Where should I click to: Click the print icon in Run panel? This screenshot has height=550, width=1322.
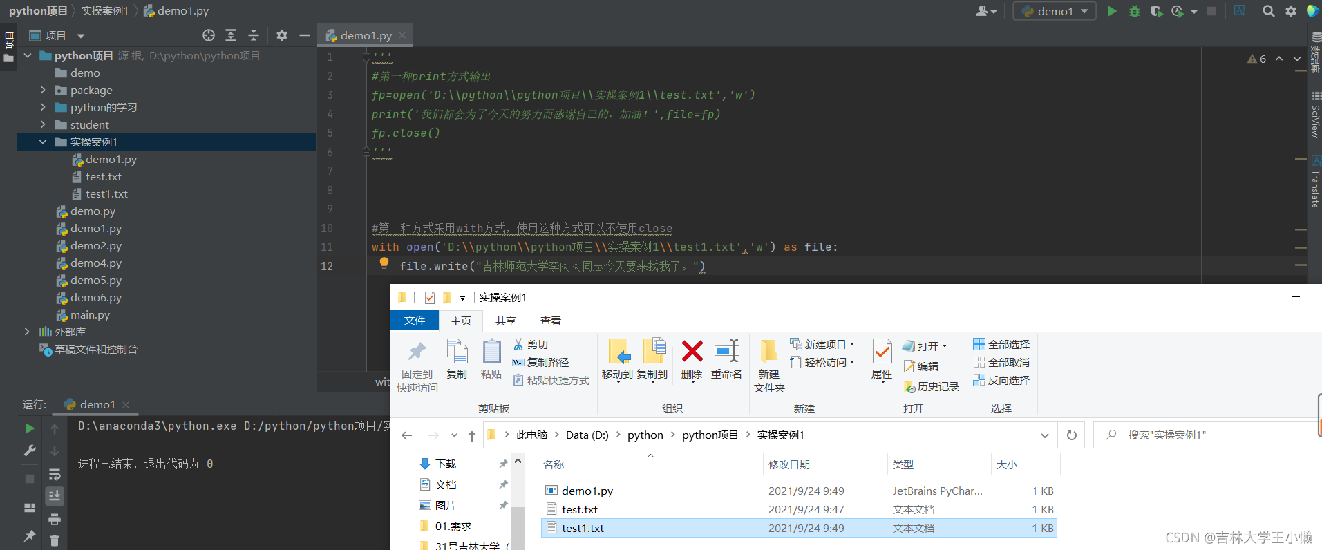click(55, 519)
